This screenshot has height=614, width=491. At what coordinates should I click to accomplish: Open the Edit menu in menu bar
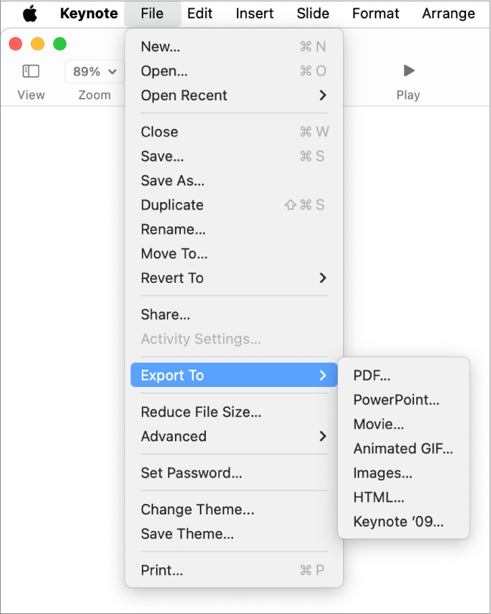tap(200, 14)
